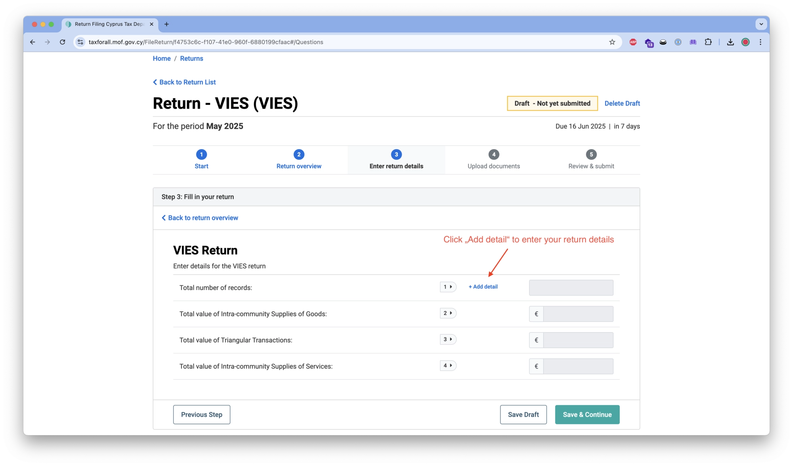
Task: Open the site information icon beside the URL
Action: point(80,42)
